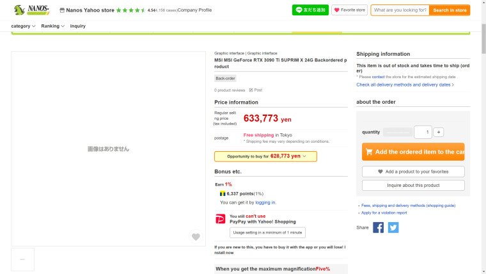Viewport: 486px width, 274px height.
Task: Open the Company Profile link
Action: click(x=194, y=10)
